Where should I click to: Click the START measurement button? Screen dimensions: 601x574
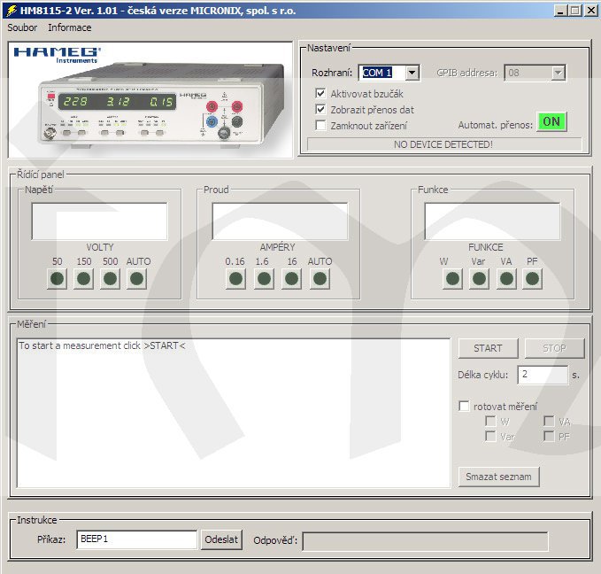(x=488, y=348)
